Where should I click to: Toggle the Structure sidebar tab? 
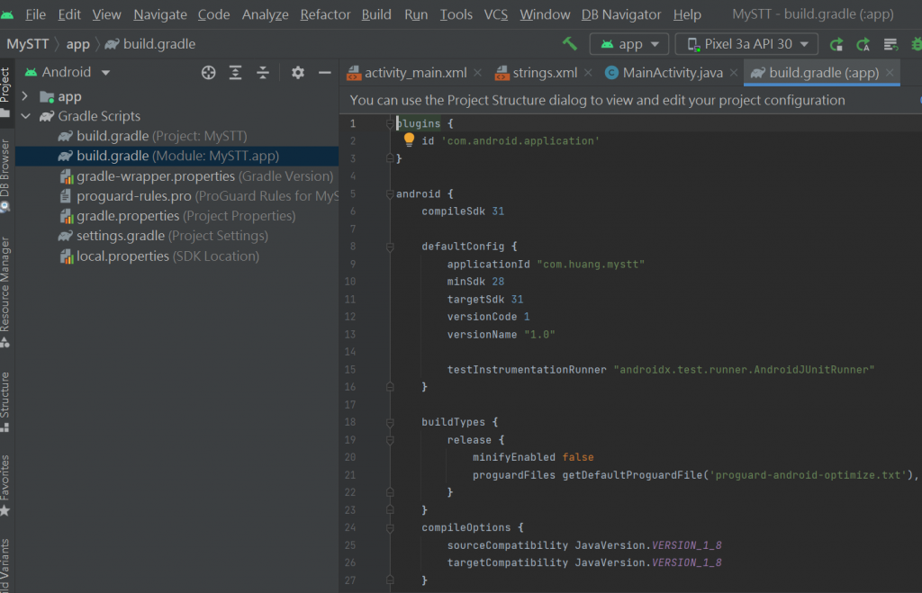point(5,402)
